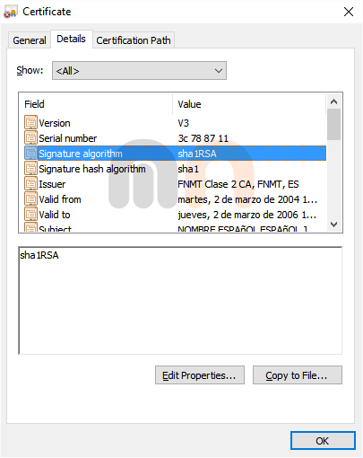The image size is (363, 458).
Task: Click the Edit Properties button
Action: [x=200, y=375]
